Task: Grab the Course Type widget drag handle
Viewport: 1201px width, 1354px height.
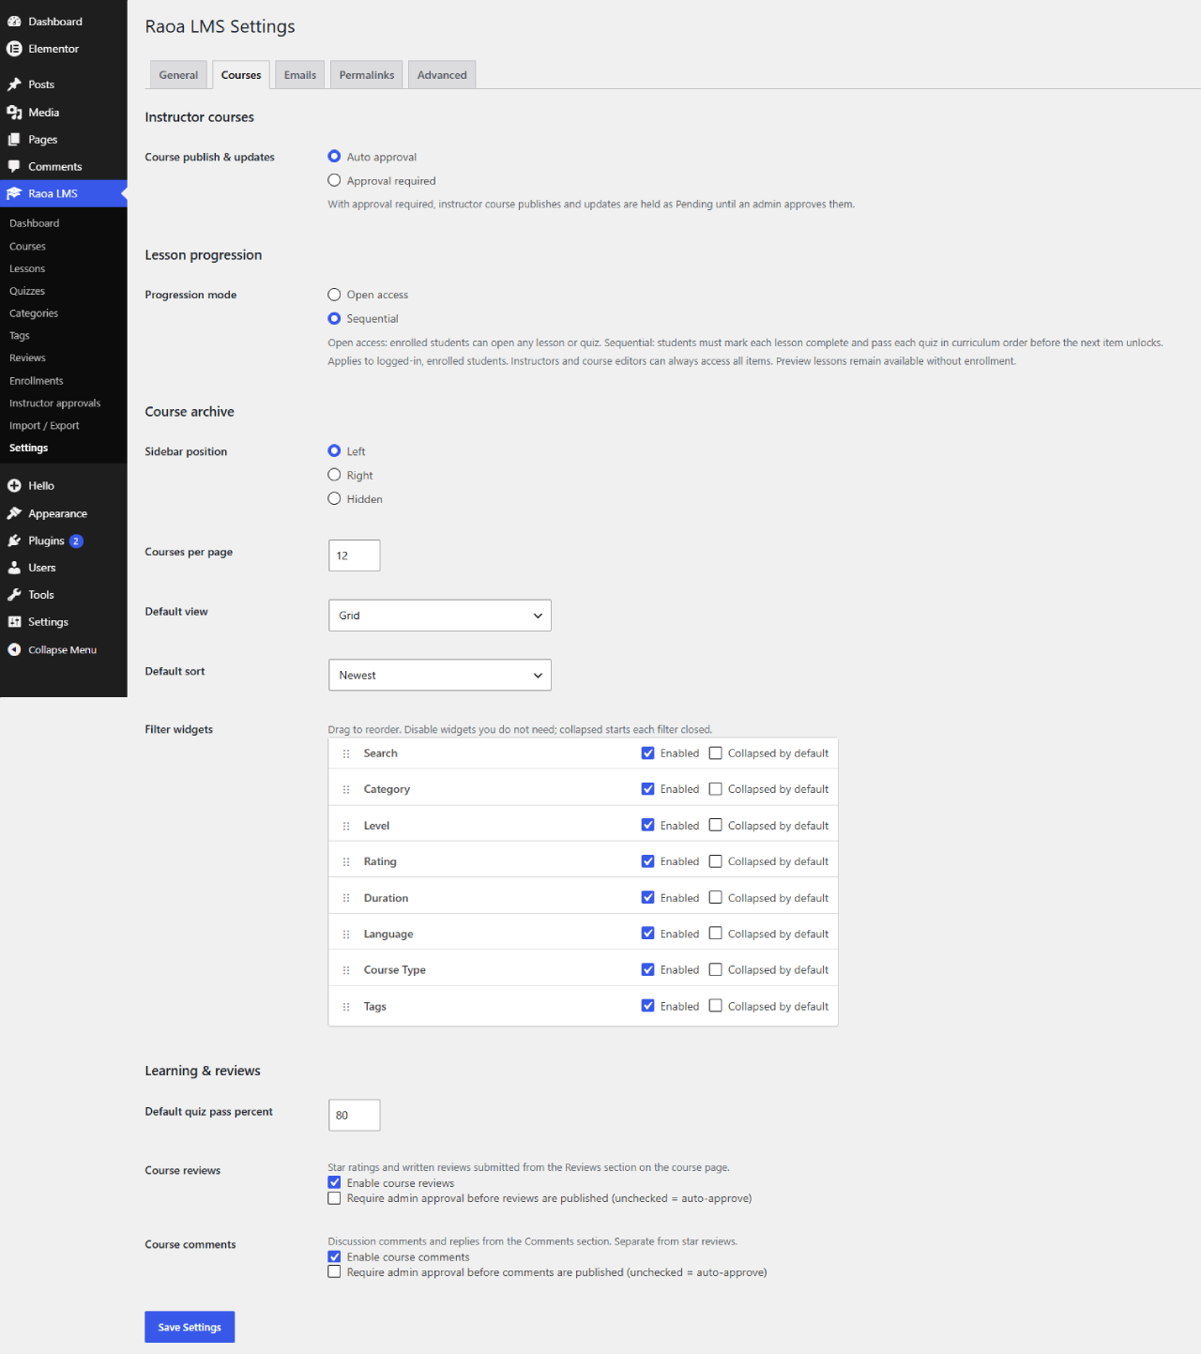Action: coord(346,970)
